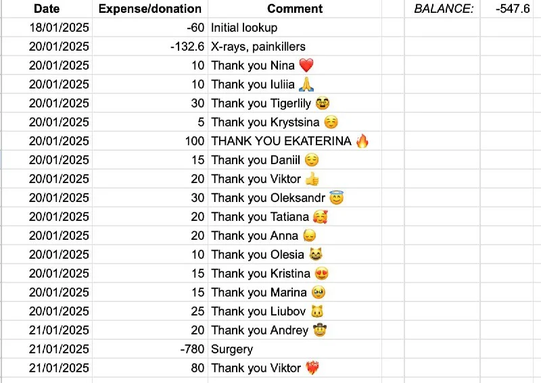
Task: Click the 18/01/2025 date cell
Action: [60, 28]
